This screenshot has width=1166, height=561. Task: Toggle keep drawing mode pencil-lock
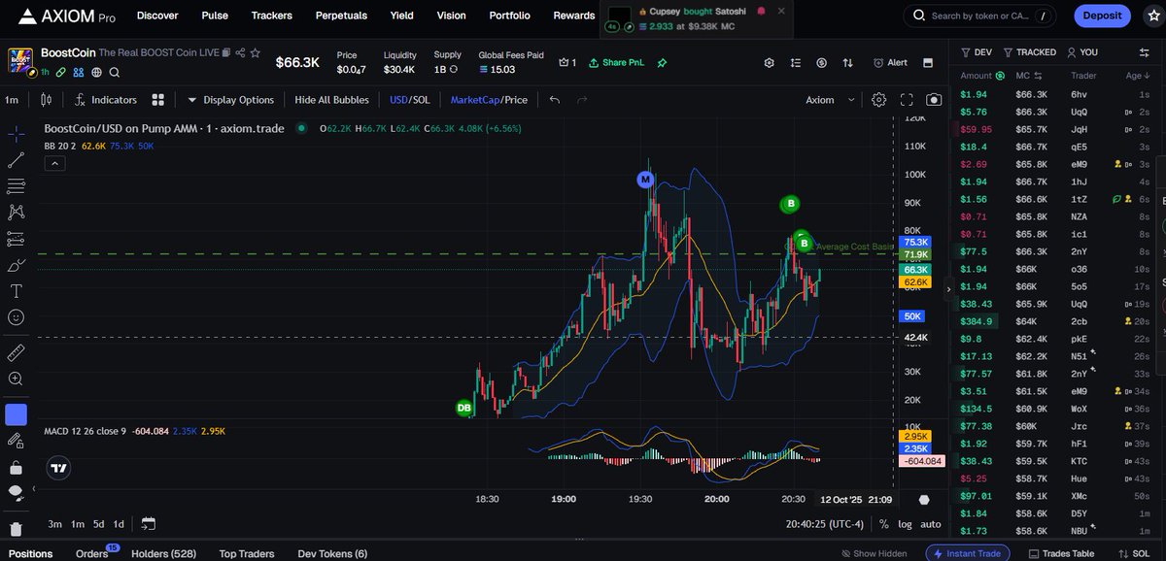click(16, 441)
